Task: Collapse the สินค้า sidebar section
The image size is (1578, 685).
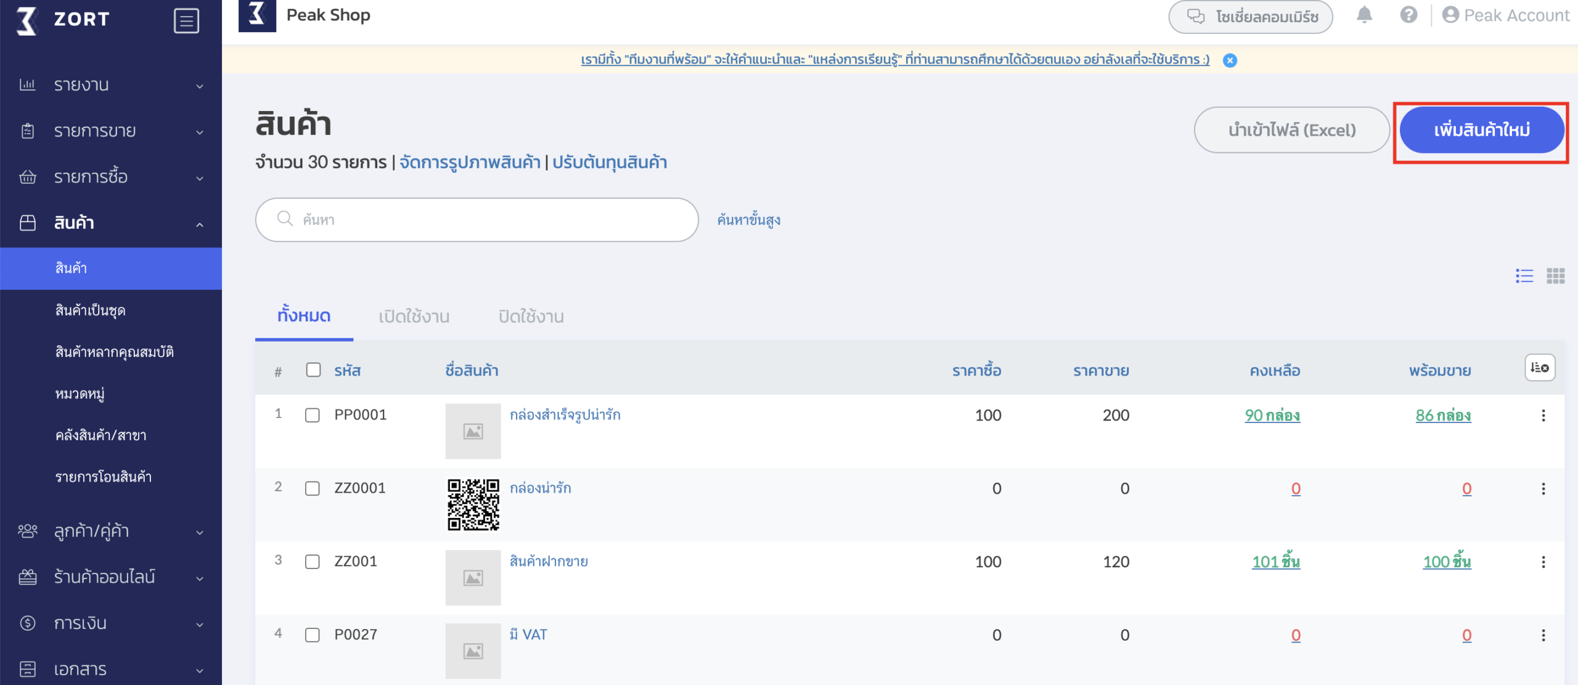Action: coord(198,224)
